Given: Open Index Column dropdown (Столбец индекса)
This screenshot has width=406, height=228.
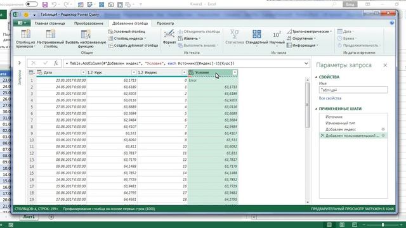Looking at the screenshot, I should pyautogui.click(x=127, y=39).
